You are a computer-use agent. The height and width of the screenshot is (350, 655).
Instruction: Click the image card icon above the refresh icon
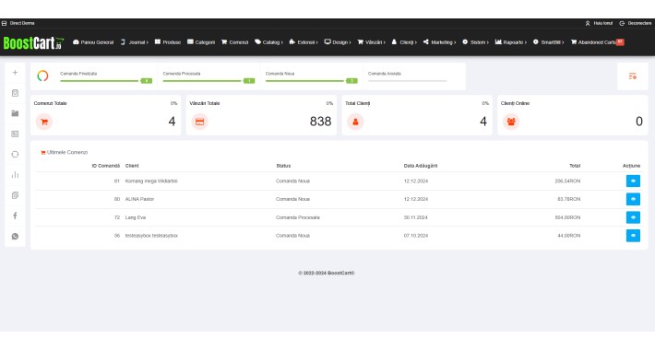click(x=15, y=134)
